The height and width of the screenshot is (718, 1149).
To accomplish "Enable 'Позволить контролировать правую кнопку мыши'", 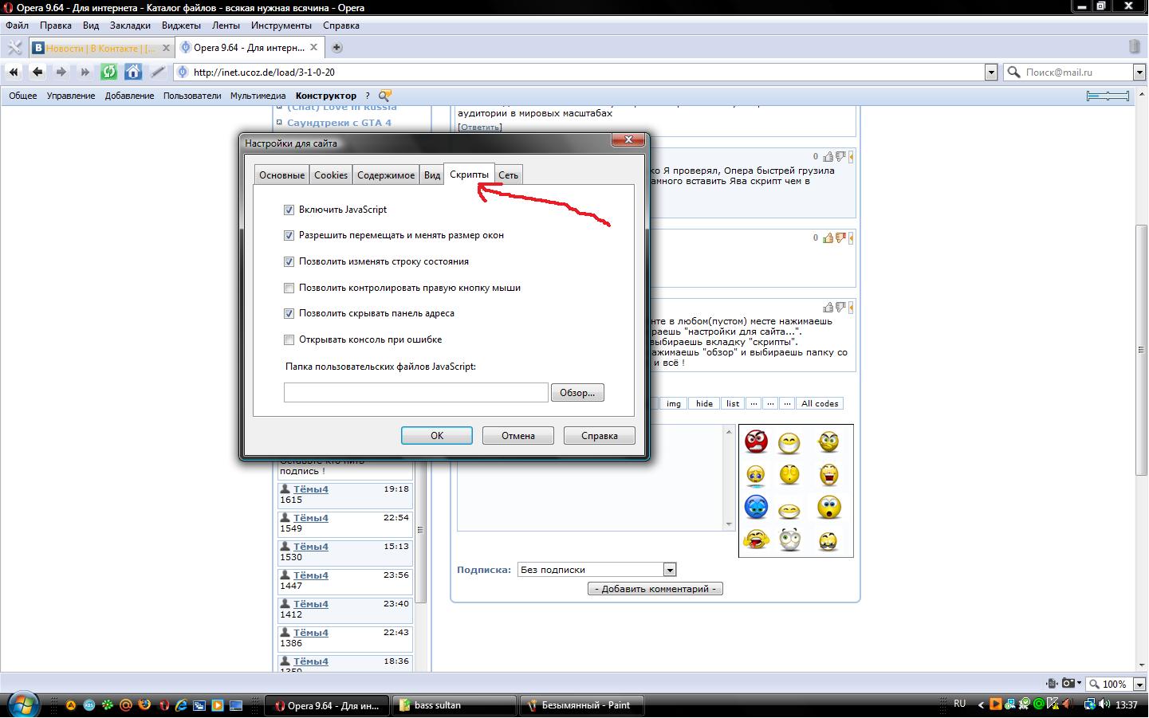I will (289, 288).
